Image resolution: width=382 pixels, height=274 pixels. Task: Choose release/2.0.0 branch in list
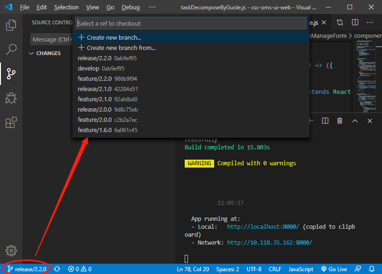[x=191, y=109]
